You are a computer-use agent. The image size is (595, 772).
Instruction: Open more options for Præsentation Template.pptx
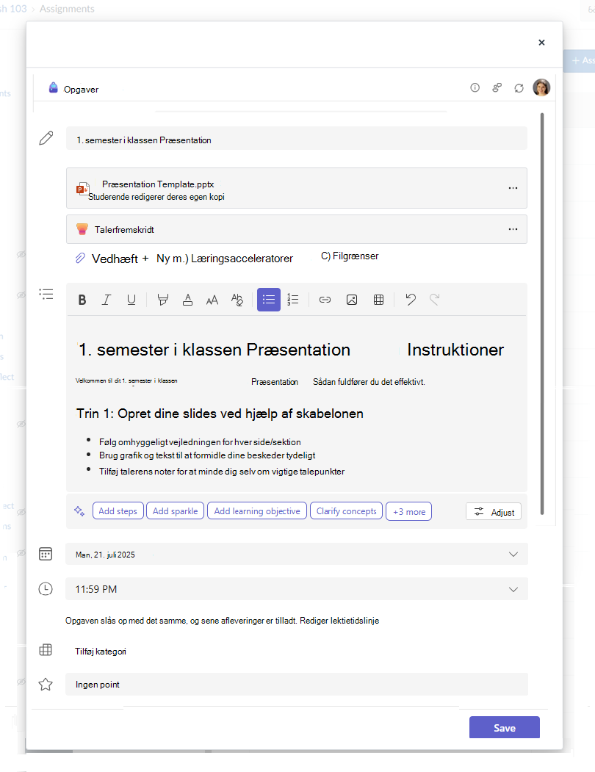click(513, 188)
